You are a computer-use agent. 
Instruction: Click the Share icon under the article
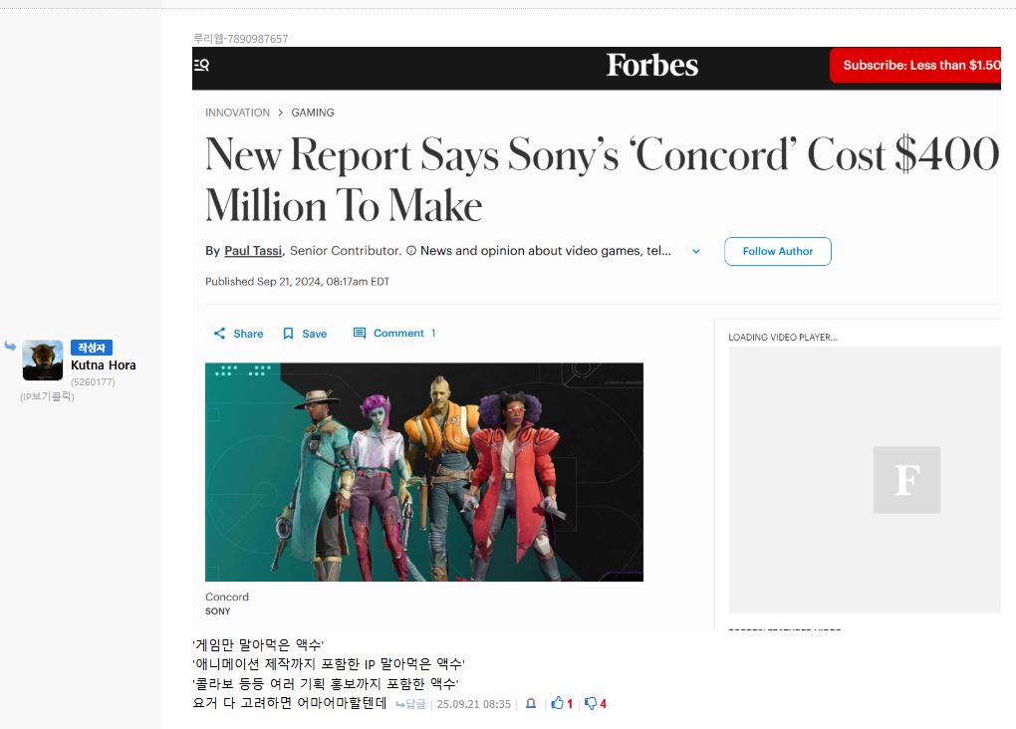pyautogui.click(x=220, y=334)
